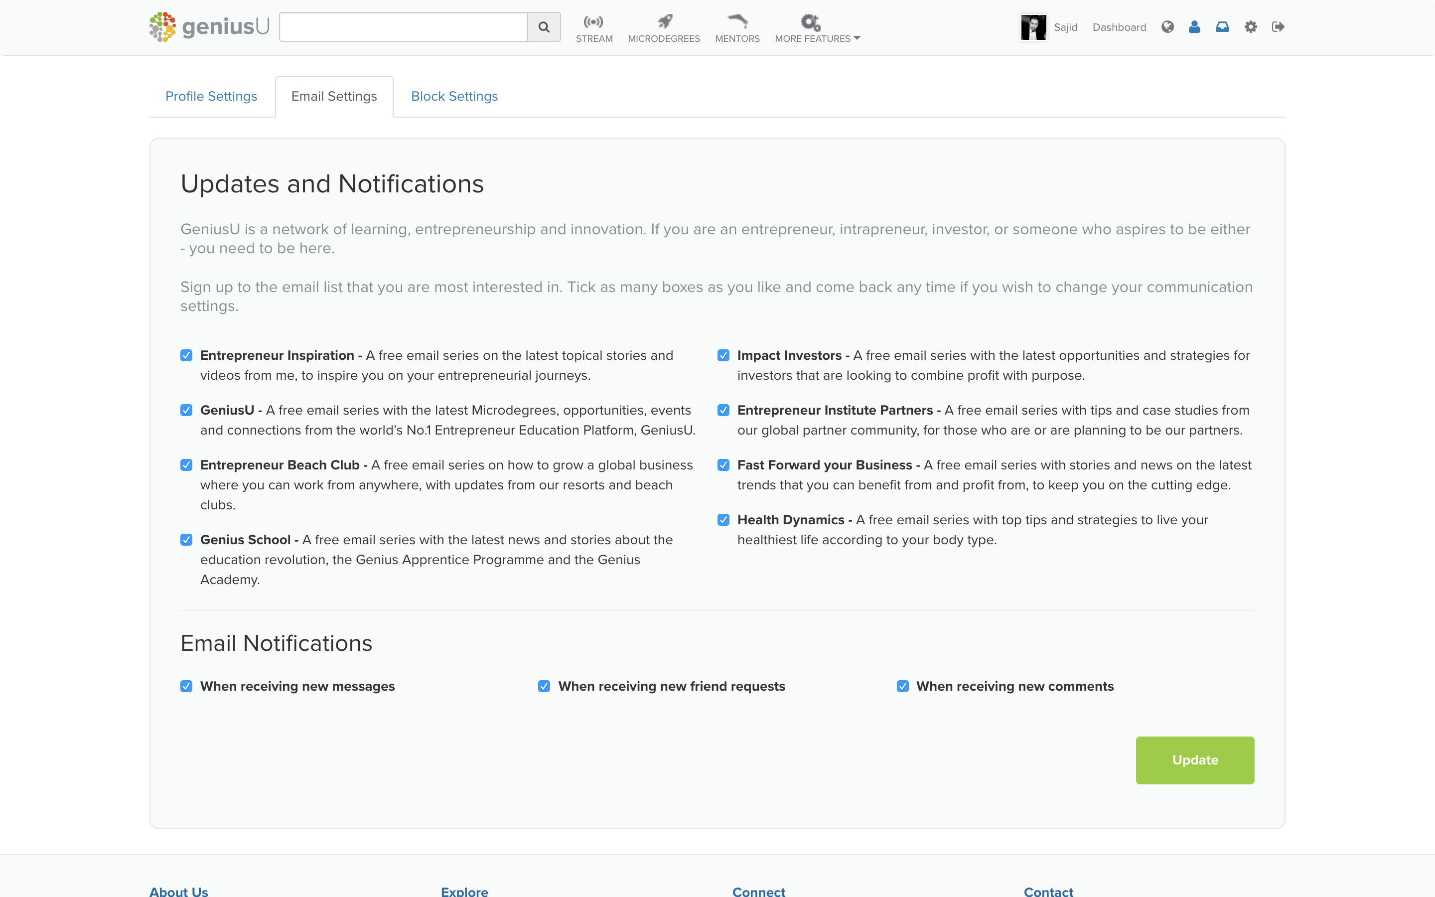Click the sign-out icon

[1278, 27]
